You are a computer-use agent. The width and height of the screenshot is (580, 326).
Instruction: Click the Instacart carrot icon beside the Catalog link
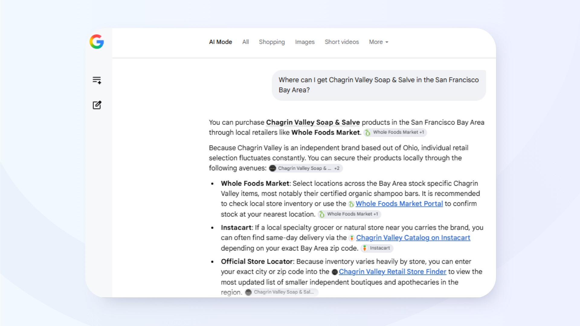[x=352, y=238]
